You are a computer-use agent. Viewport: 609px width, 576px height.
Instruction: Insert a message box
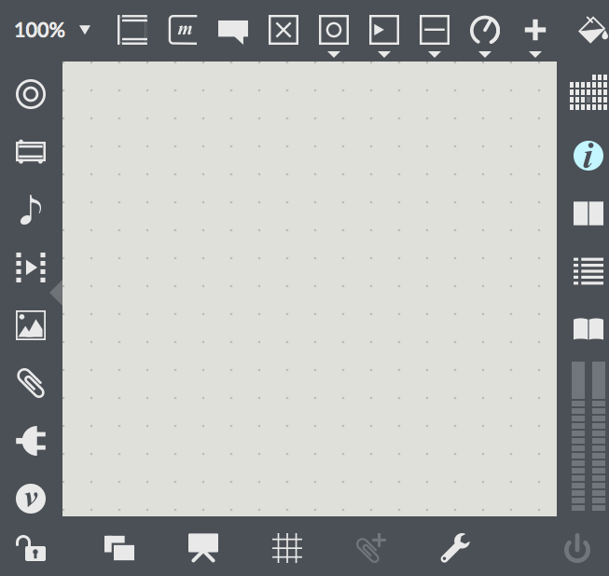coord(183,30)
